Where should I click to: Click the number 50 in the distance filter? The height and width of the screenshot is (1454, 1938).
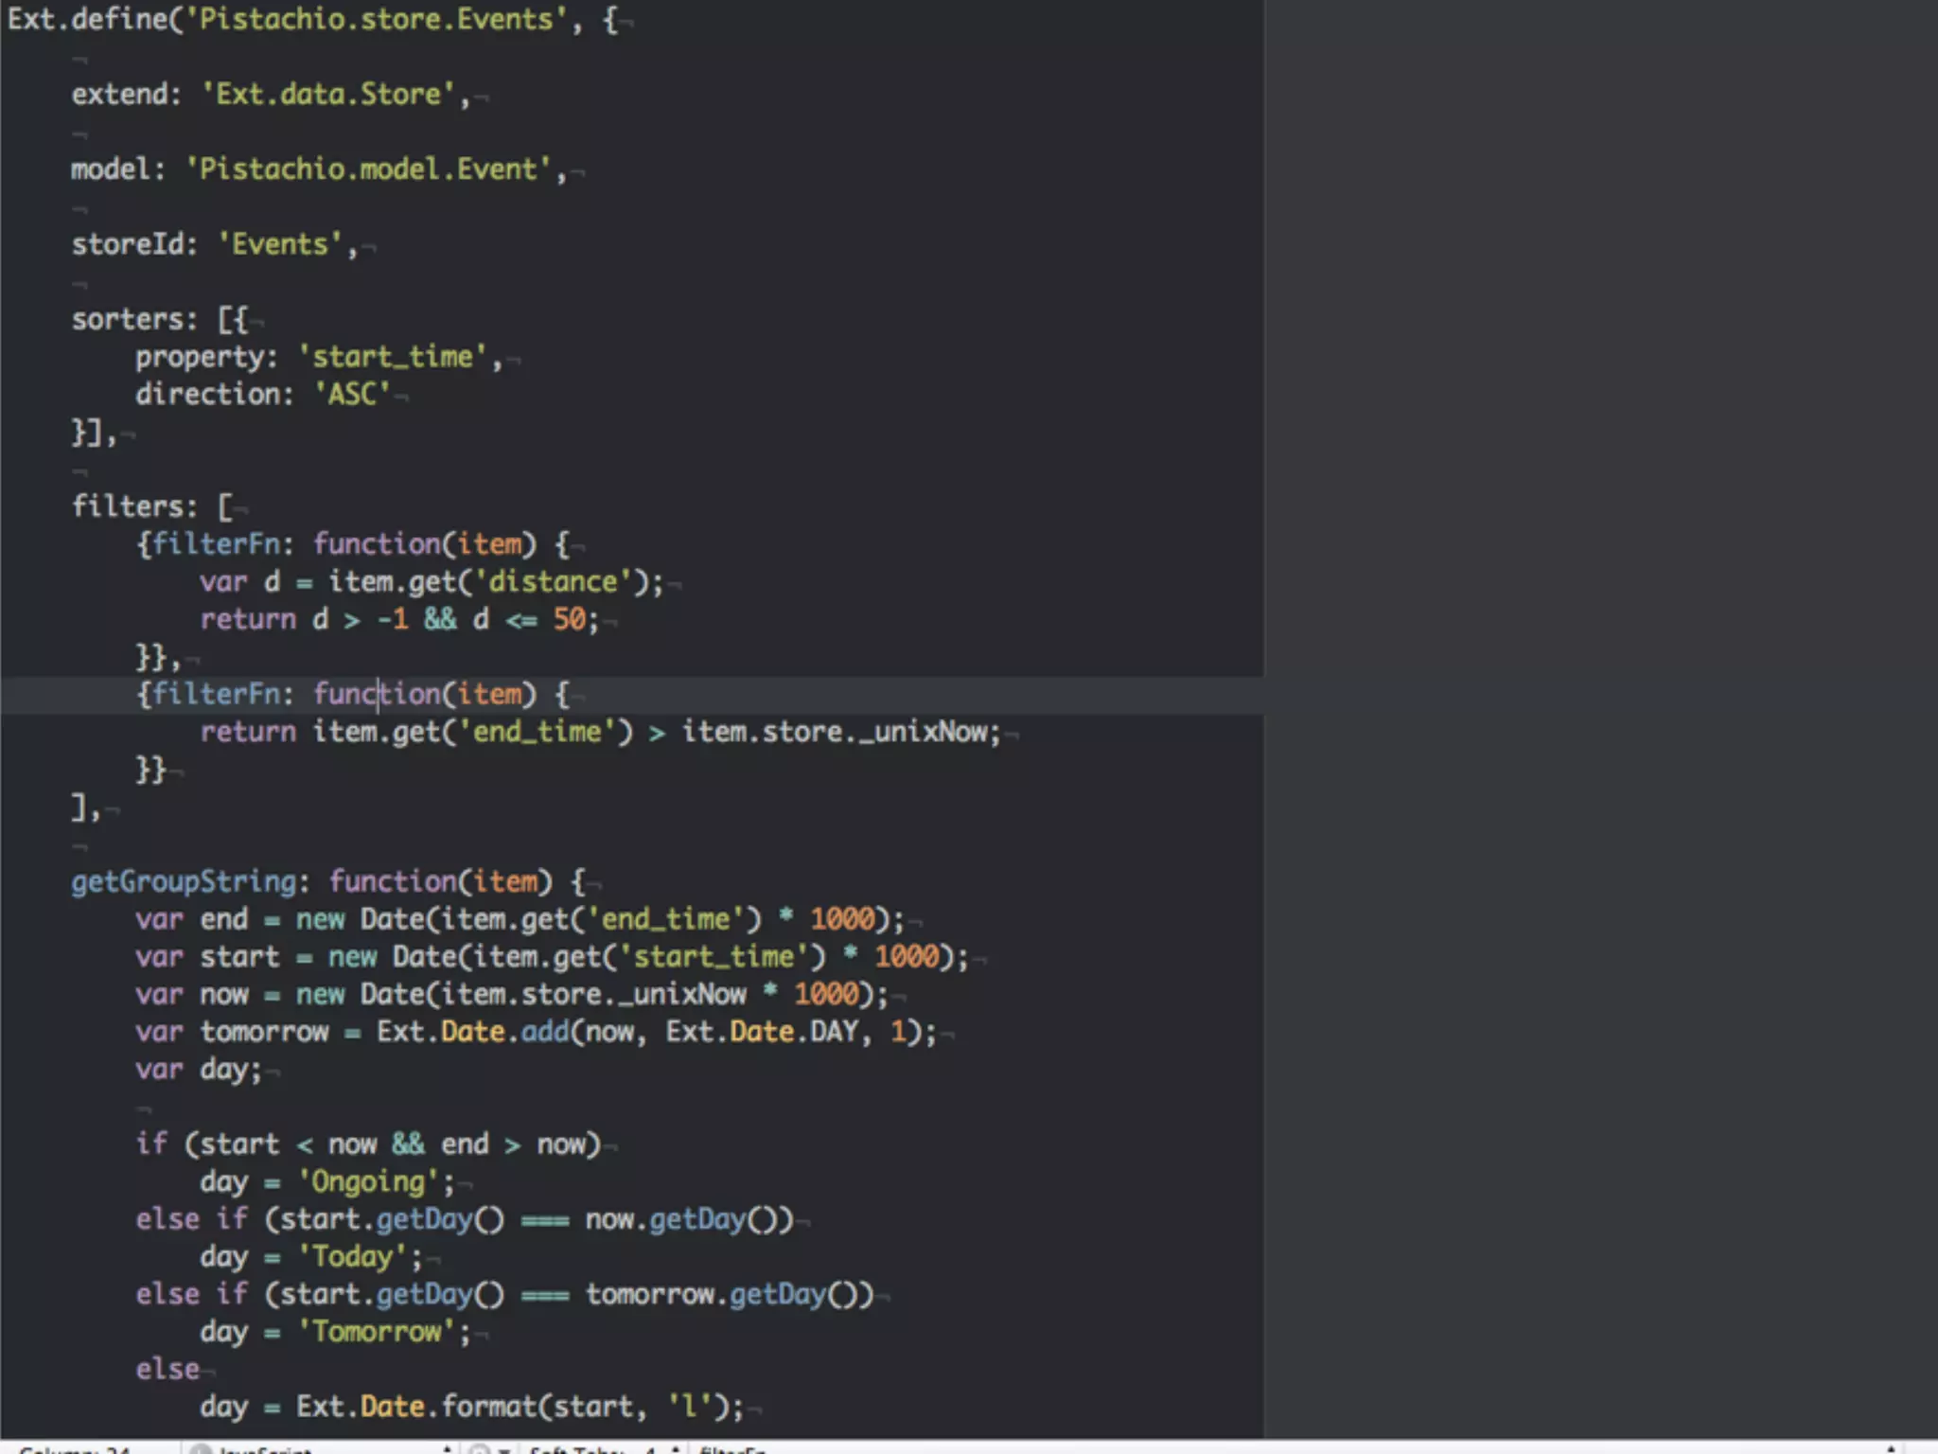point(569,619)
